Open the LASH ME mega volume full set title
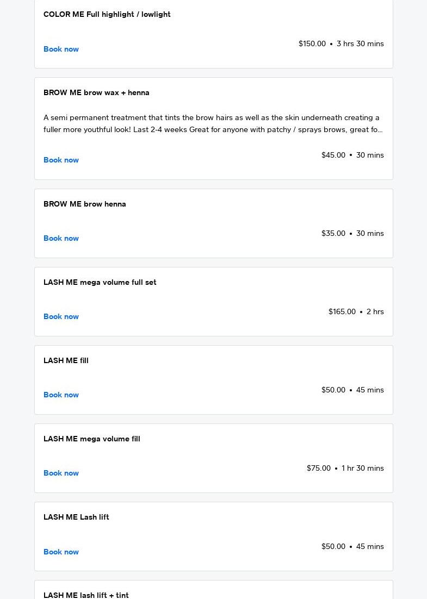Screen dimensions: 427x599 click(x=100, y=282)
